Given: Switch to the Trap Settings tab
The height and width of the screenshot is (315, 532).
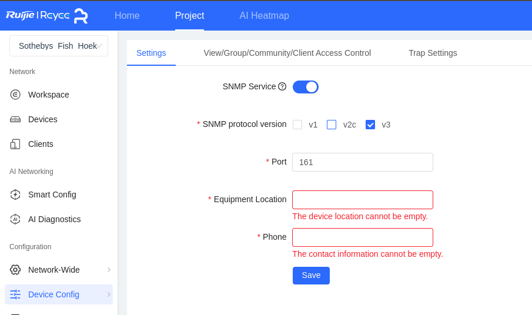Looking at the screenshot, I should [433, 53].
